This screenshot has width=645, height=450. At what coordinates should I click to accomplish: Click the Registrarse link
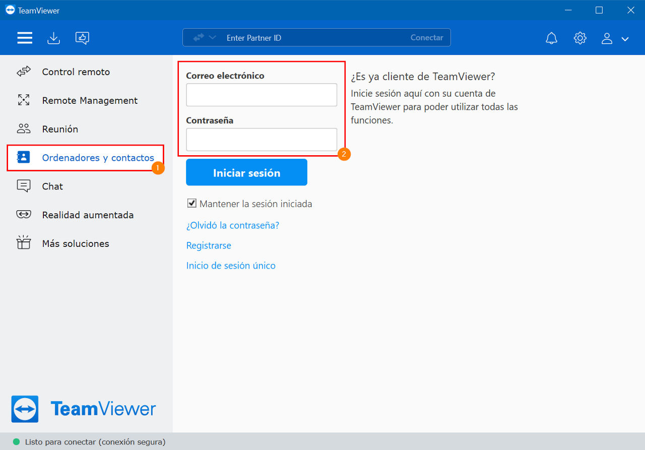(209, 245)
